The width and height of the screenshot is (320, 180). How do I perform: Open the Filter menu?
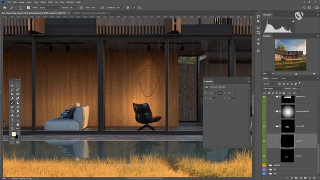[x=50, y=2]
